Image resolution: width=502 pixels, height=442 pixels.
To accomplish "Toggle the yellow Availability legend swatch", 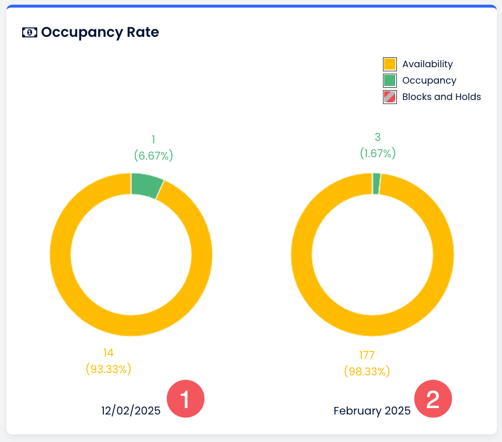I will click(389, 64).
